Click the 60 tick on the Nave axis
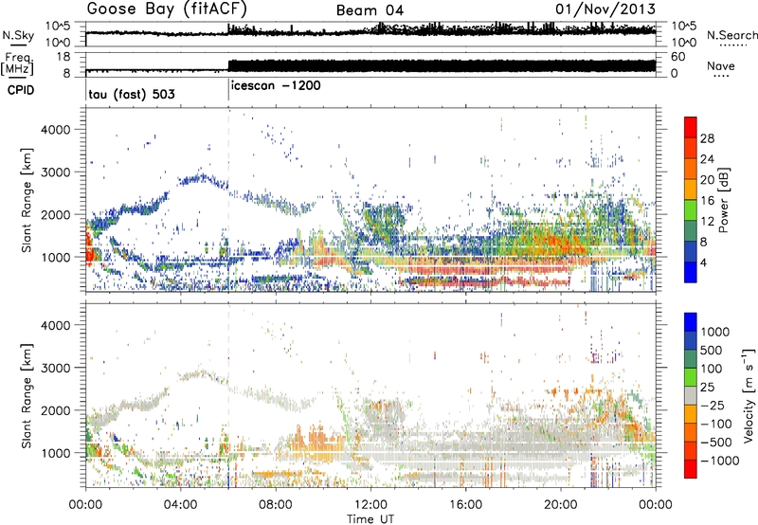The image size is (758, 525). click(x=677, y=57)
